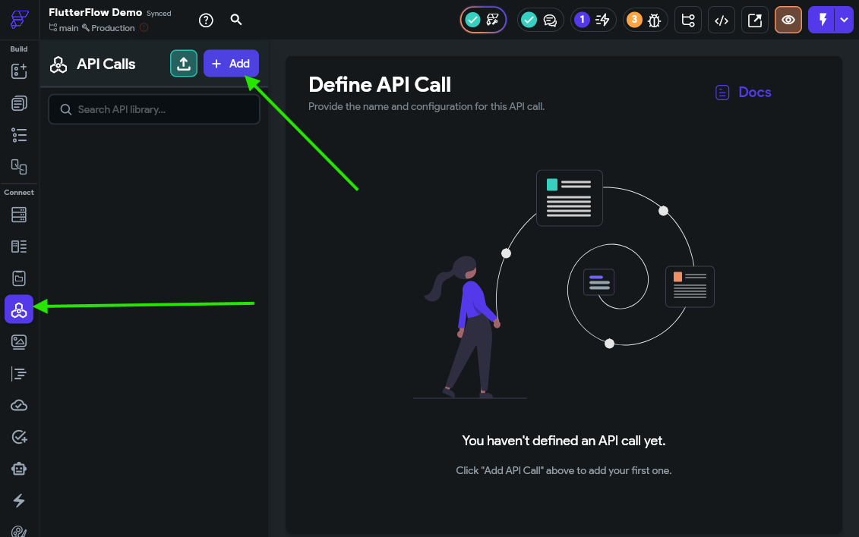Click the FlutterFlow Demo project name
The width and height of the screenshot is (859, 537).
coord(96,13)
